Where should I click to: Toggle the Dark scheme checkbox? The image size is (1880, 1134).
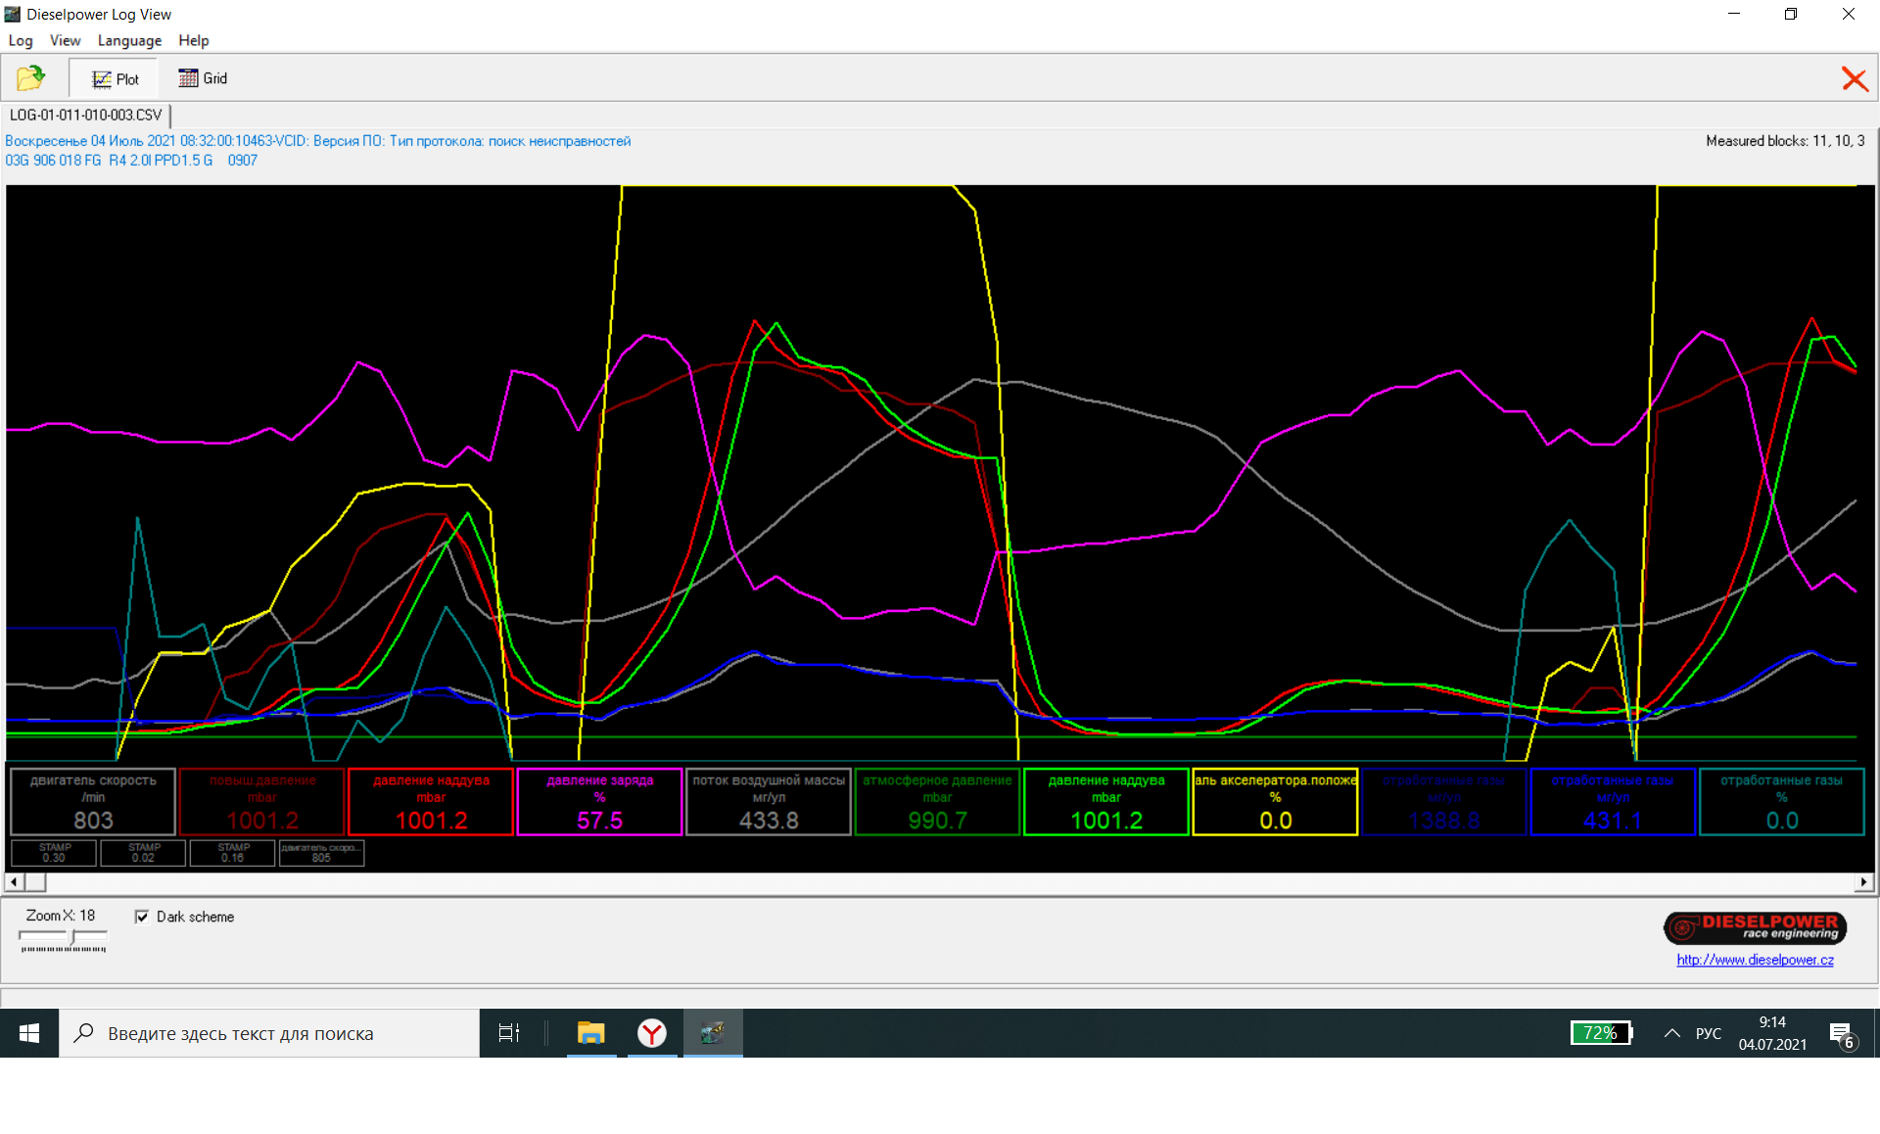pyautogui.click(x=143, y=917)
